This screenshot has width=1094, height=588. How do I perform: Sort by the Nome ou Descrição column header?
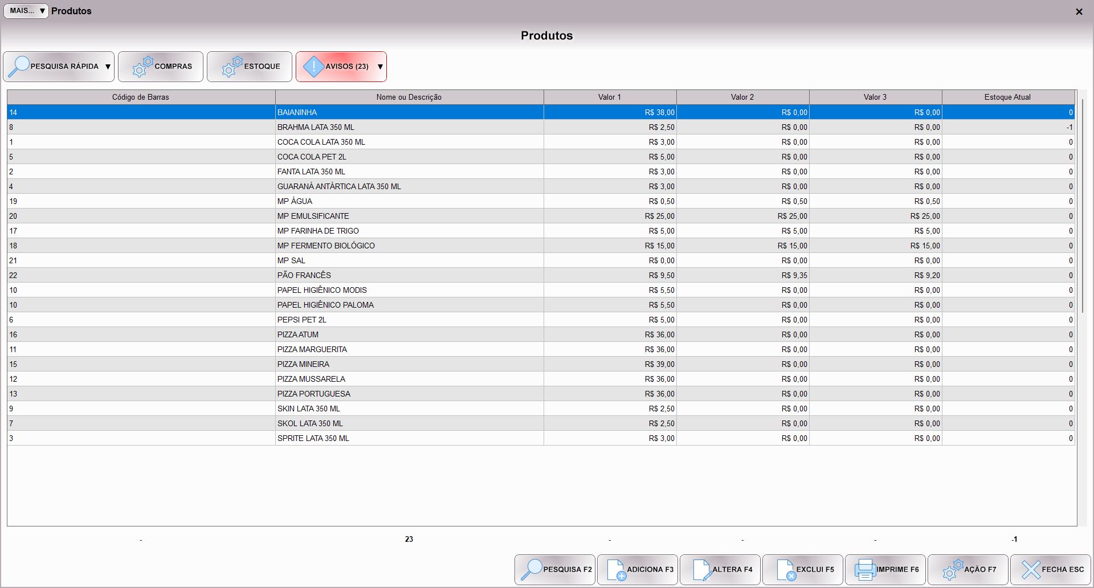409,97
